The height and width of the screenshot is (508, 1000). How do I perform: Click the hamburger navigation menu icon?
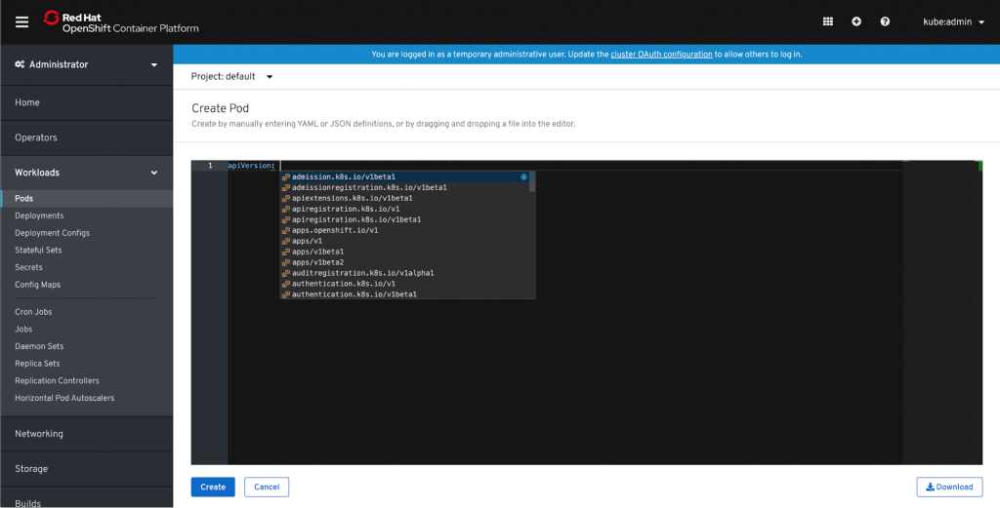click(x=21, y=21)
